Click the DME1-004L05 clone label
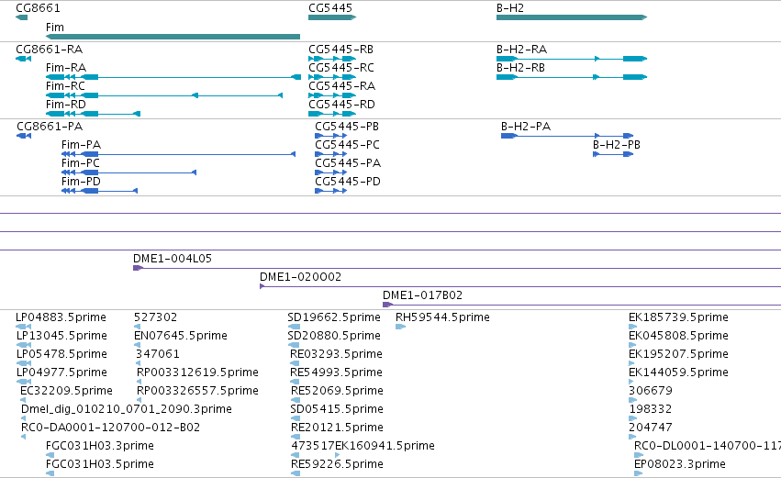 click(173, 259)
